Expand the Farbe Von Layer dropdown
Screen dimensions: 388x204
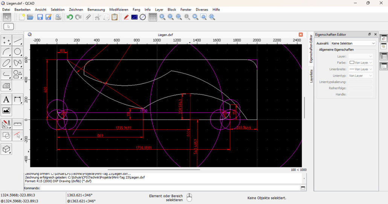360,63
